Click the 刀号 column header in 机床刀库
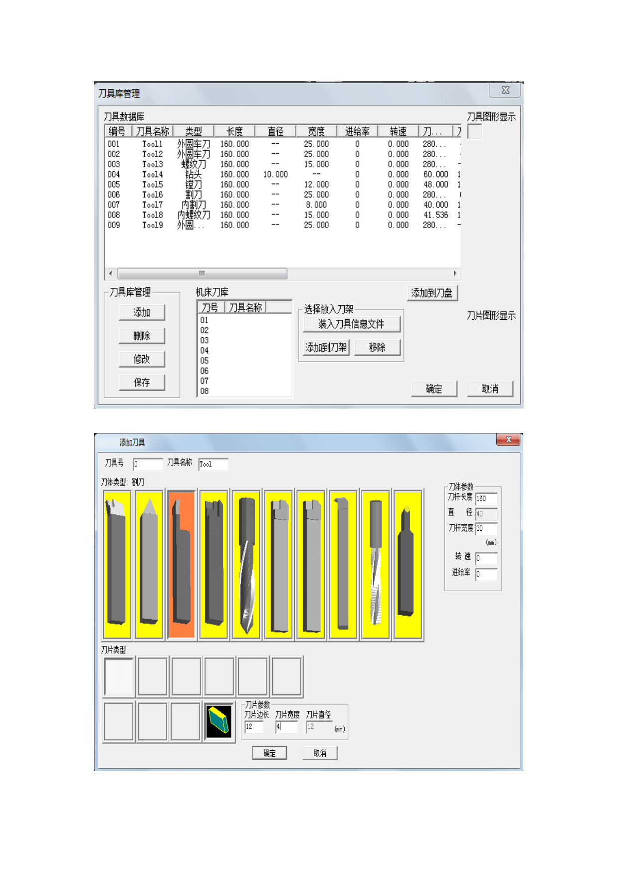The height and width of the screenshot is (875, 619). tap(211, 307)
